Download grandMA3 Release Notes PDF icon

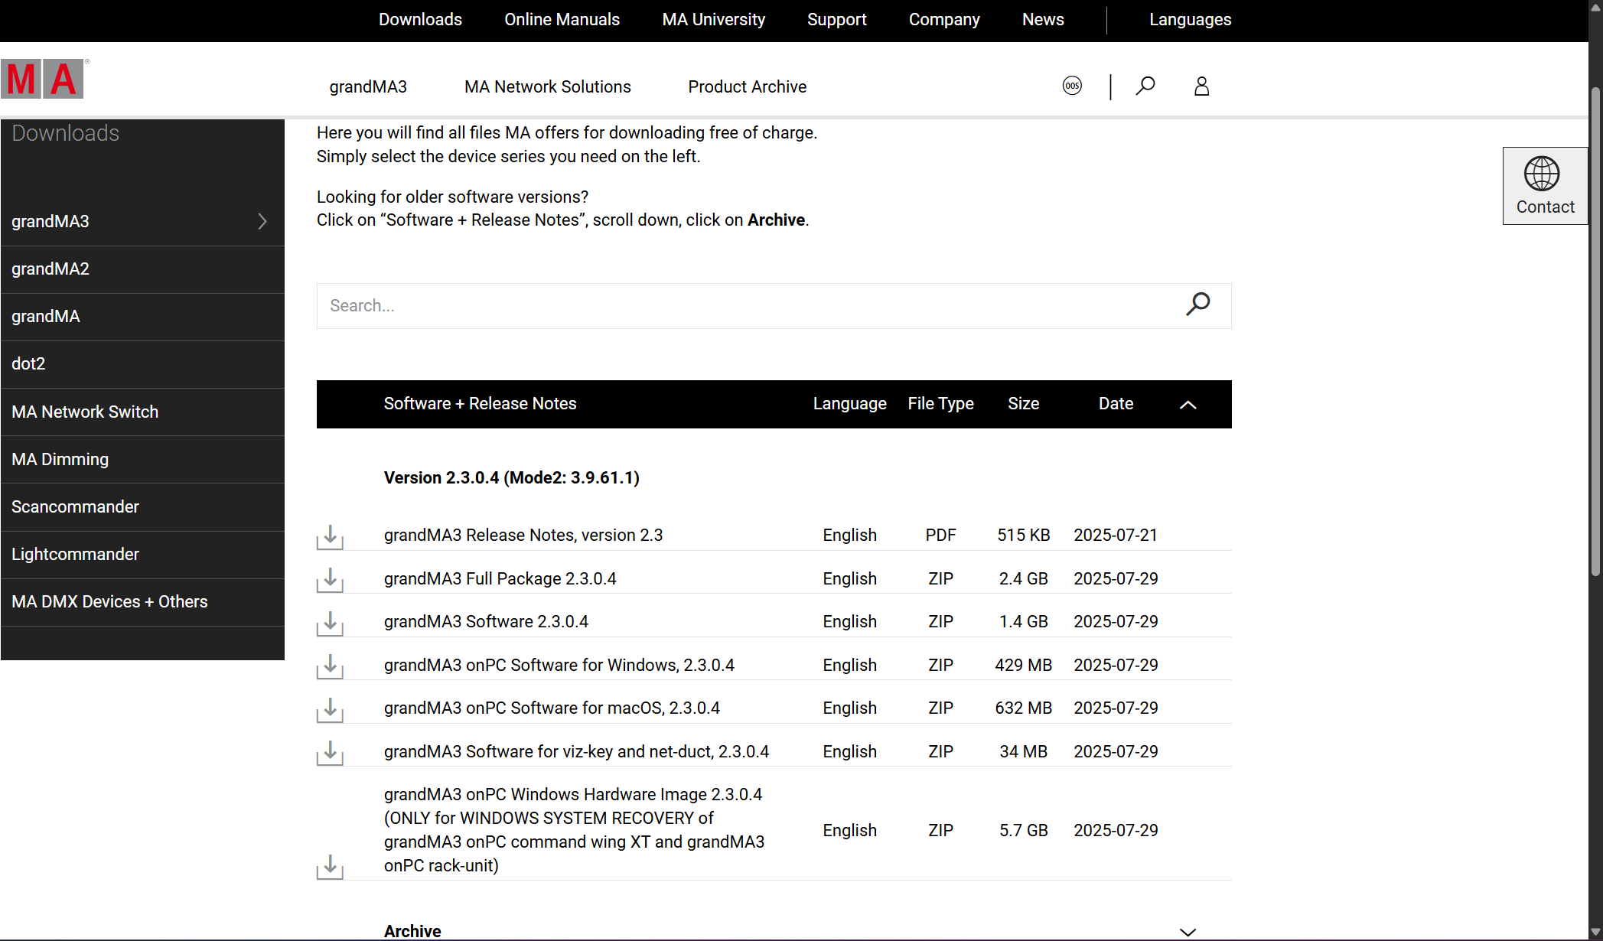pyautogui.click(x=330, y=537)
